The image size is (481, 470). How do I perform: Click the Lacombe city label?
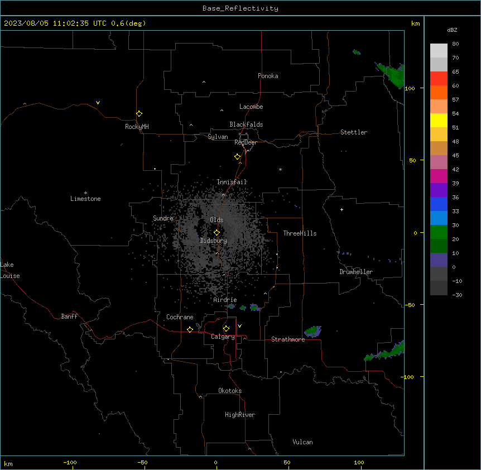(x=251, y=107)
